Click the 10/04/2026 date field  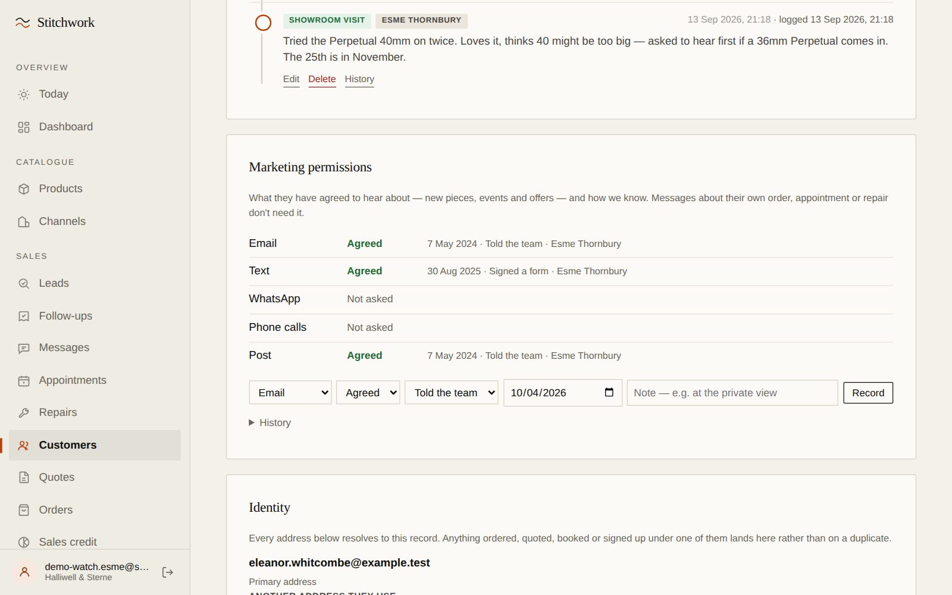[x=563, y=393]
